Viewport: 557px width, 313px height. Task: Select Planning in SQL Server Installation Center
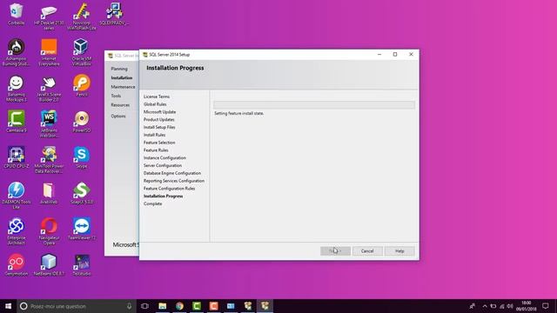pyautogui.click(x=119, y=69)
